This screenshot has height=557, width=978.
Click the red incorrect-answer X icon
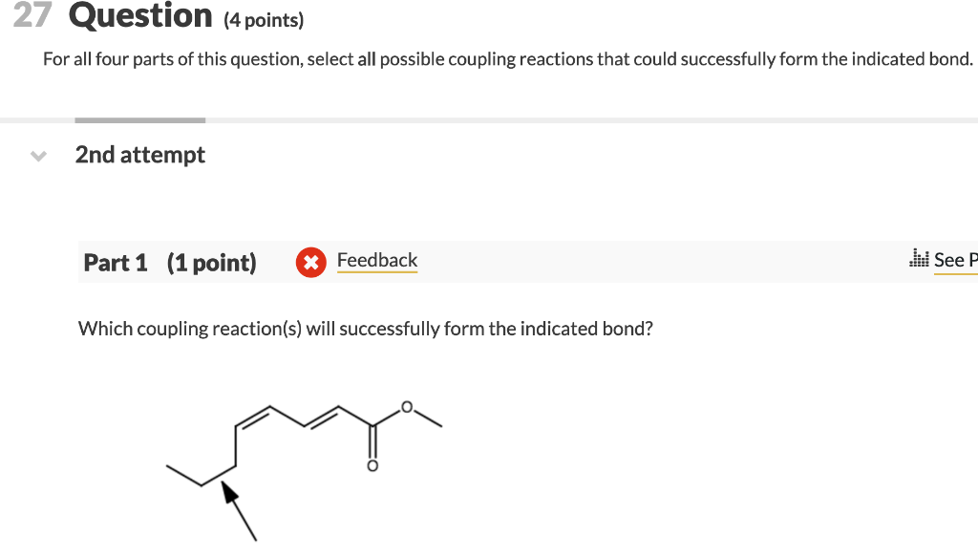(x=311, y=261)
